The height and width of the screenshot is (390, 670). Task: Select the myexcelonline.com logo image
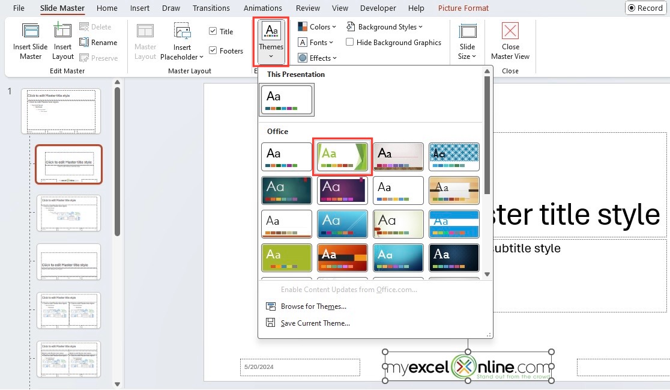coord(468,366)
